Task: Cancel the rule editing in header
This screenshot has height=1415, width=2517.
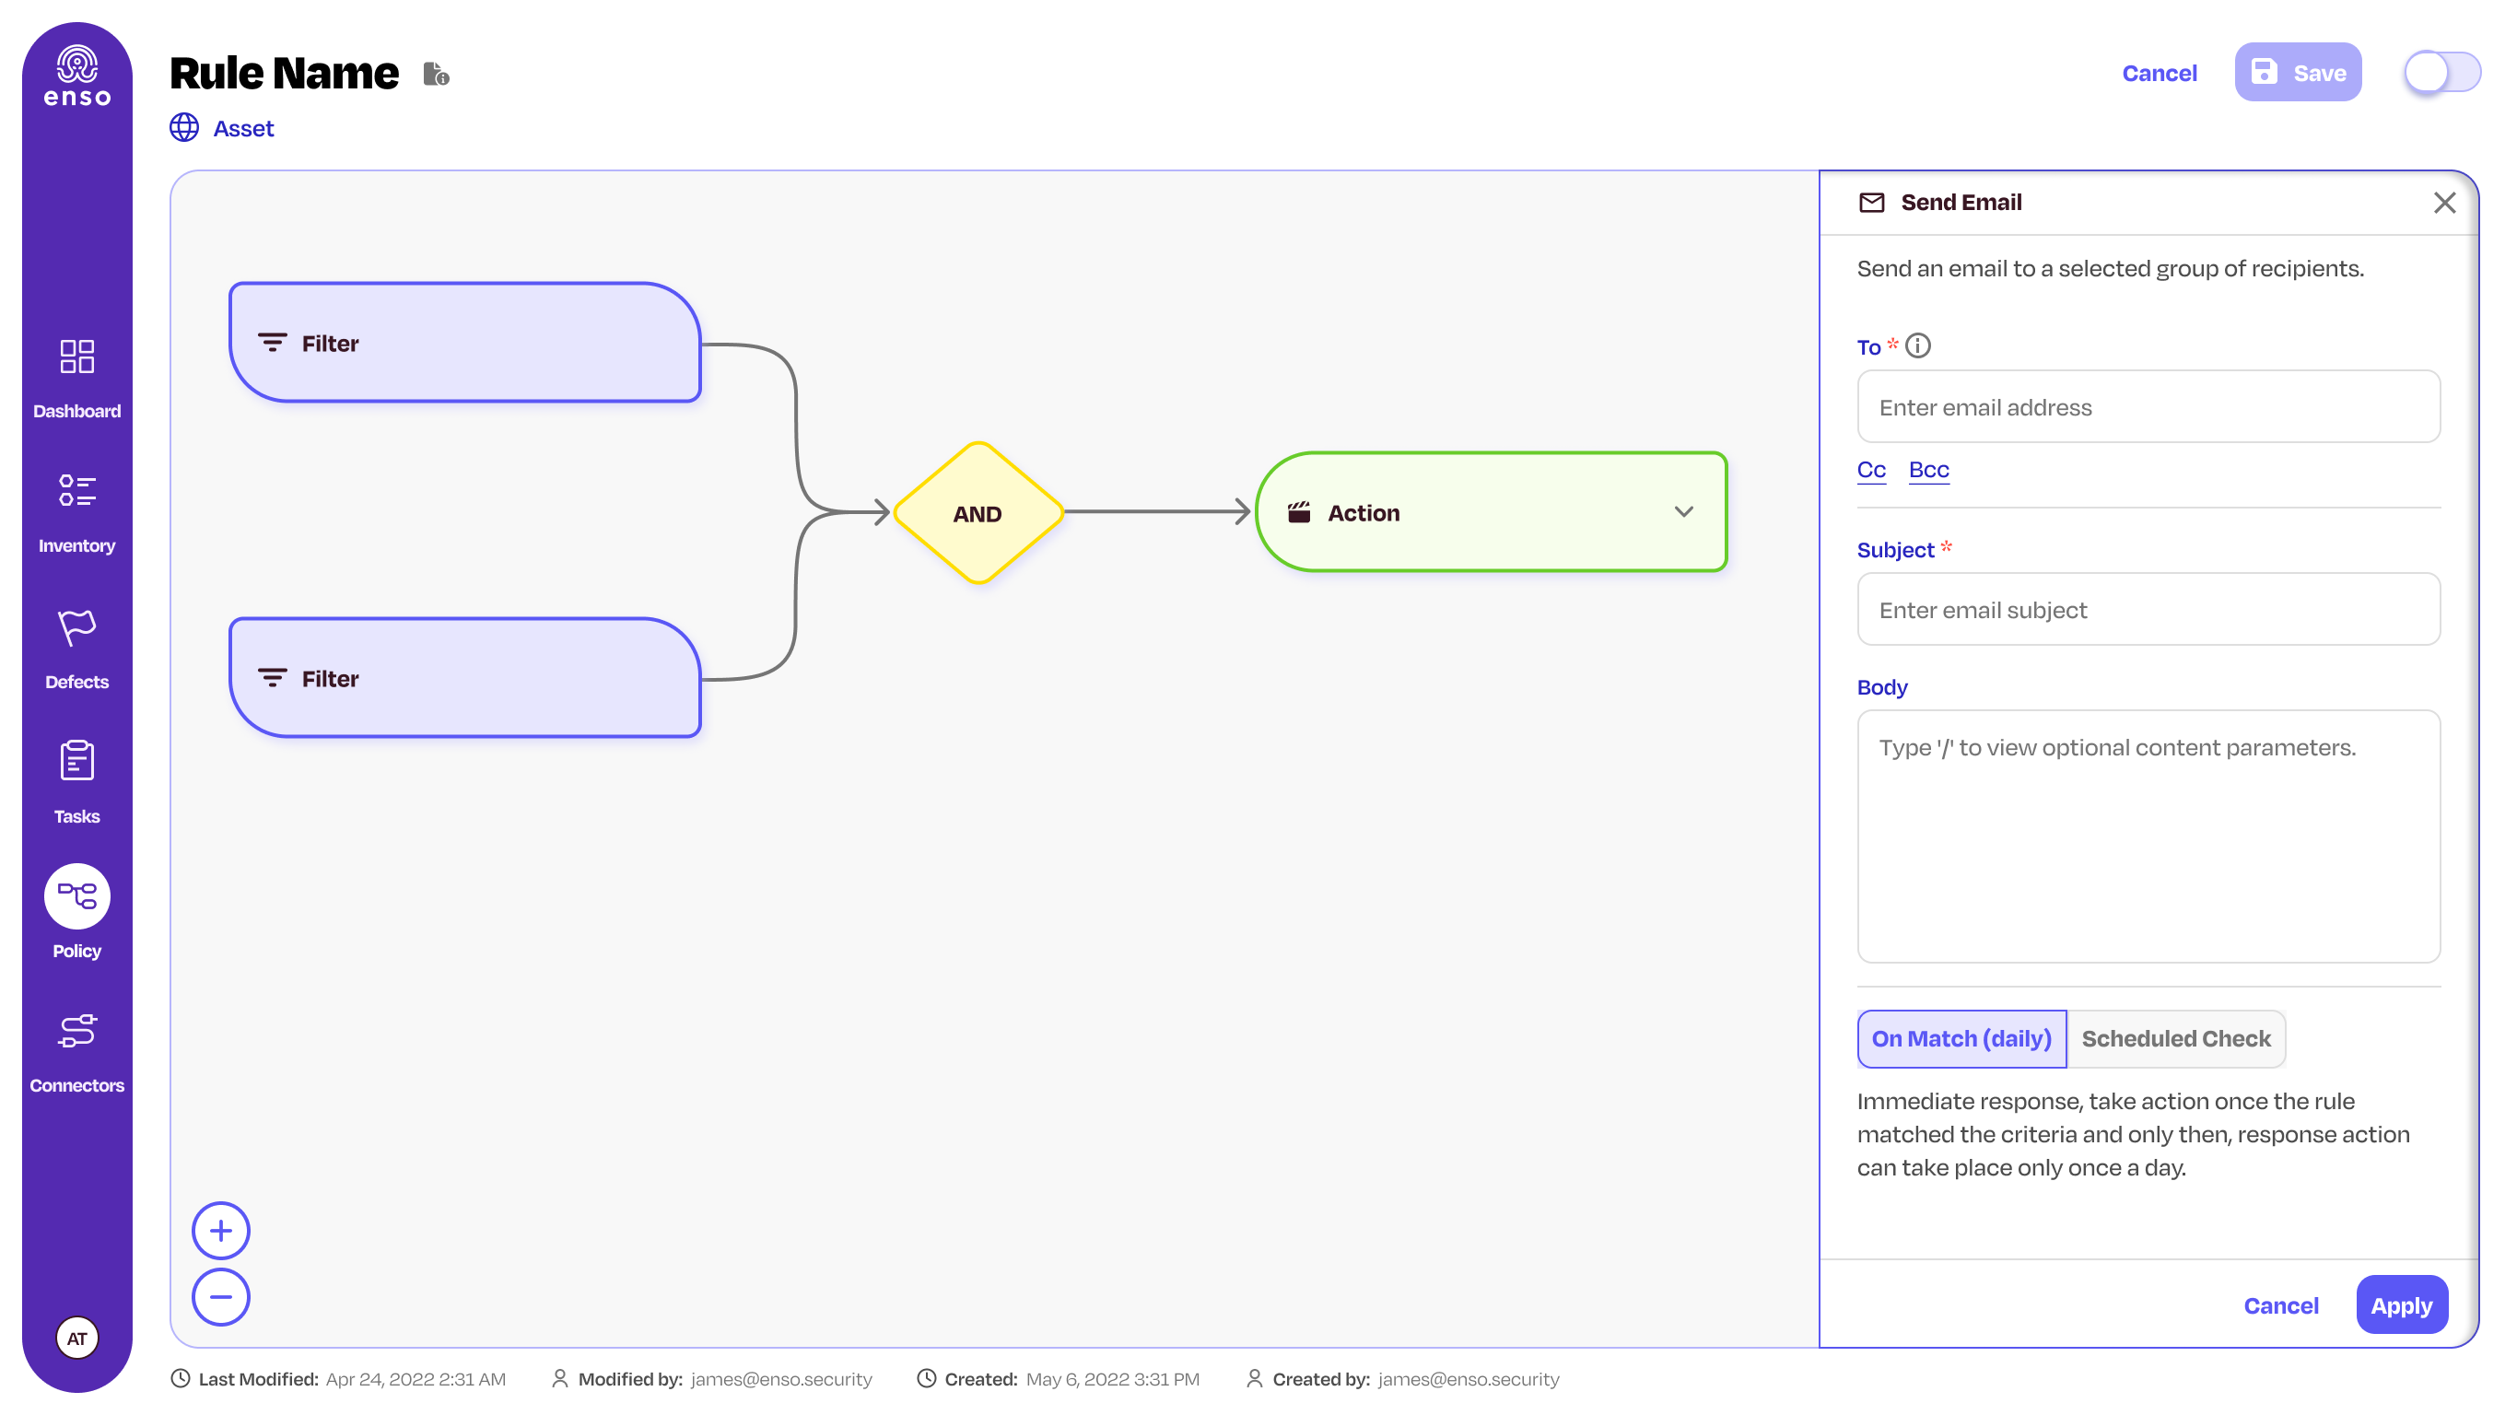Action: [x=2160, y=74]
